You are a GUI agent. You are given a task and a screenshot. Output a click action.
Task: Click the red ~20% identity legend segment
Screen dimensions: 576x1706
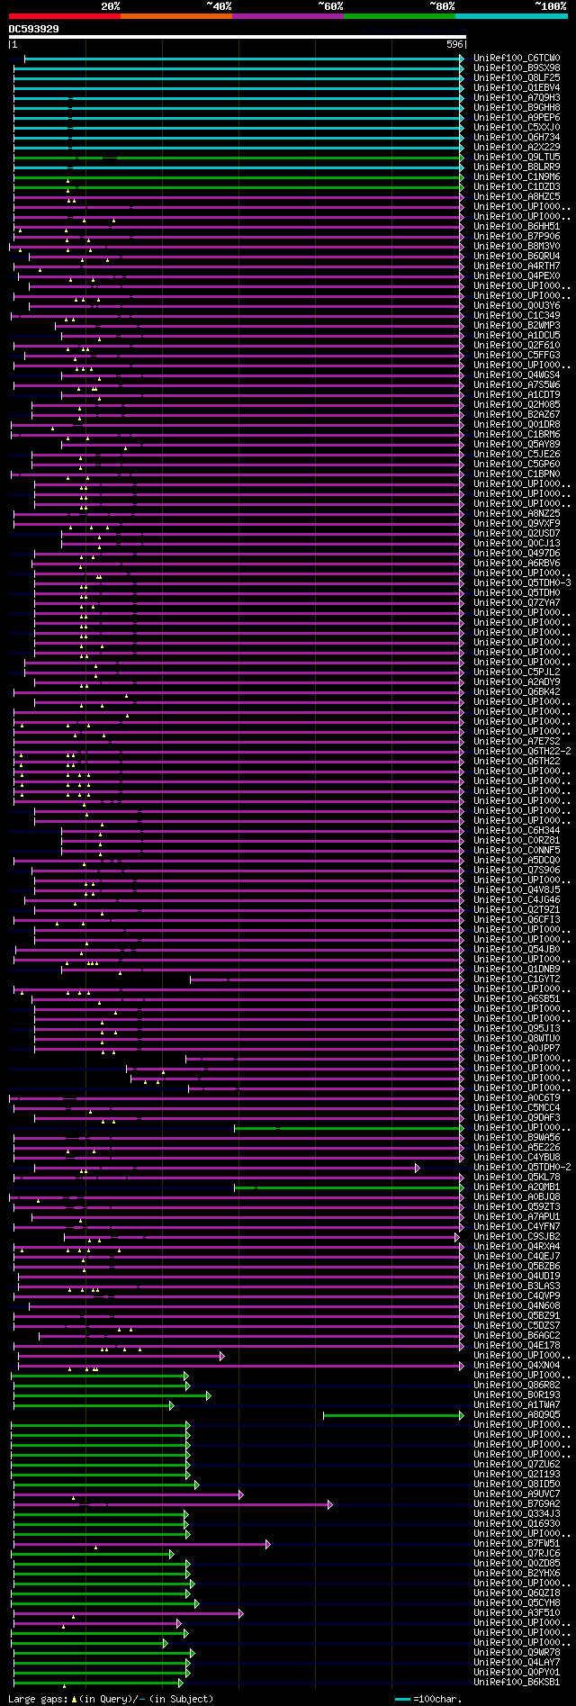click(x=65, y=16)
